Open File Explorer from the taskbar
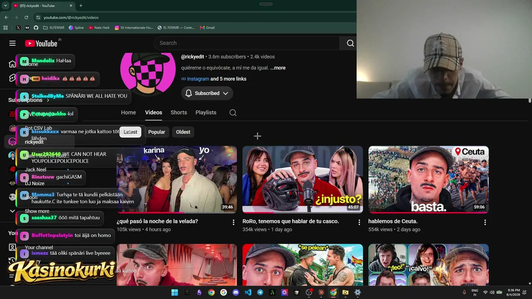Screen dimensions: 532x299 tap(345, 292)
